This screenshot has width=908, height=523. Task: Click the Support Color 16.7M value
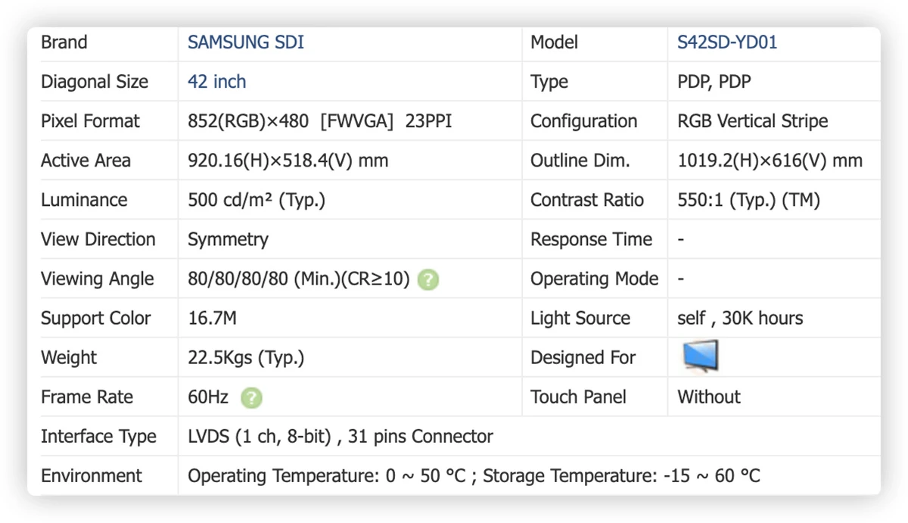pos(212,319)
